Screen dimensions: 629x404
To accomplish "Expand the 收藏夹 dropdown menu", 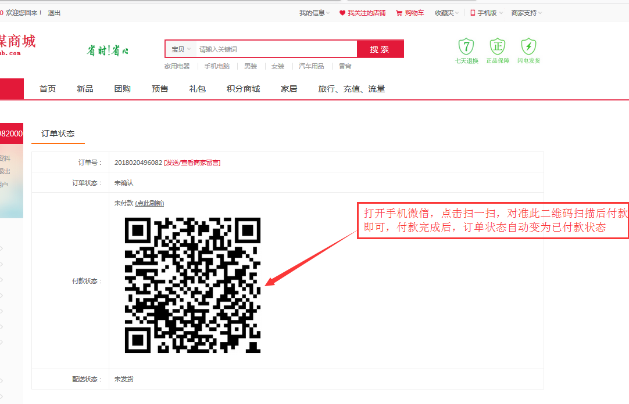I will click(446, 13).
